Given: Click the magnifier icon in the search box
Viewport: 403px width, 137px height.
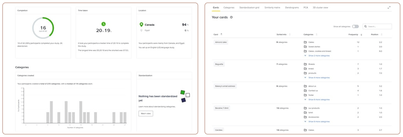Looking at the screenshot, I should pyautogui.click(x=366, y=26).
